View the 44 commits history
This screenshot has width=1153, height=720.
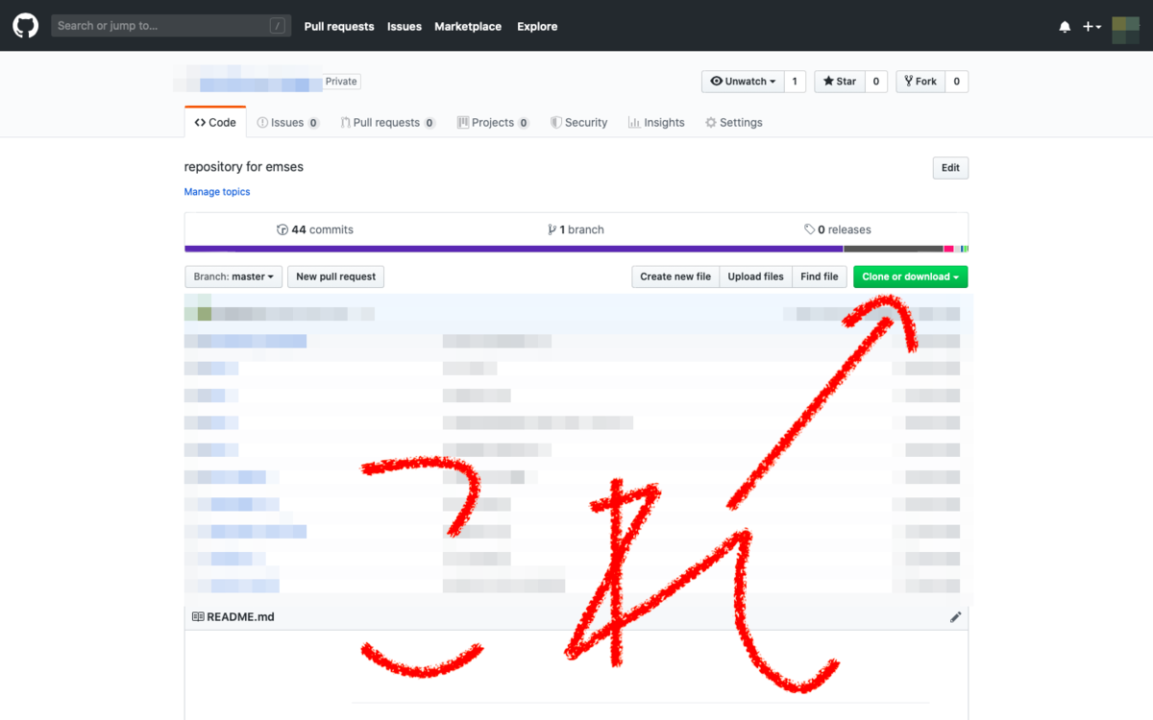[315, 229]
